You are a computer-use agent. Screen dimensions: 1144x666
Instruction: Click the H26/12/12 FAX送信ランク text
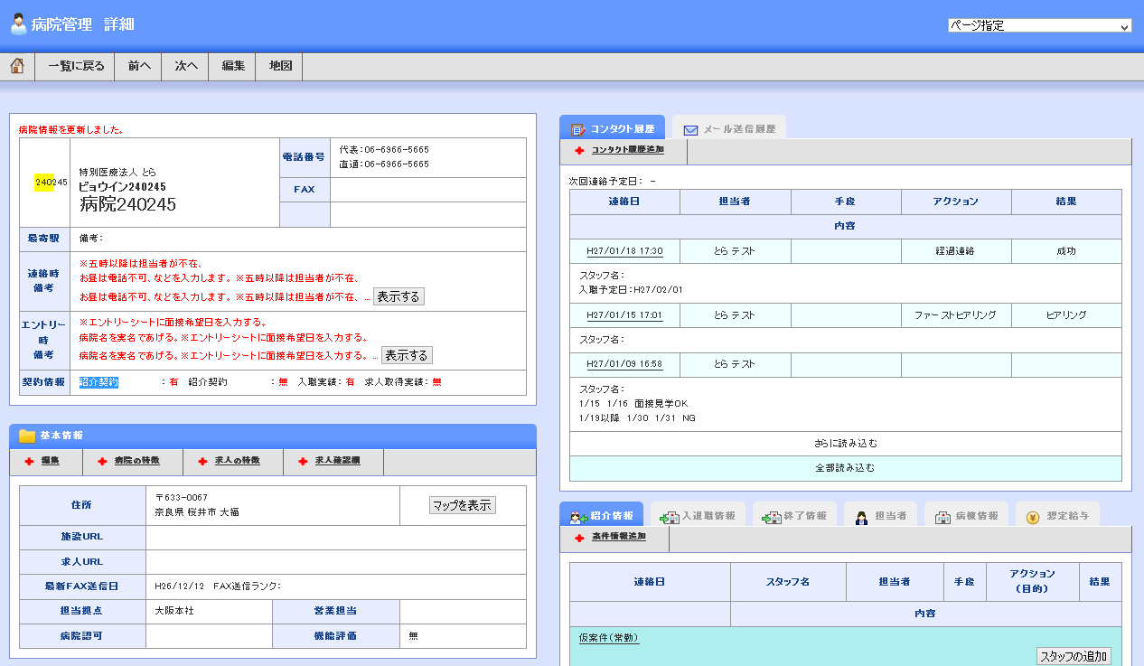click(218, 586)
